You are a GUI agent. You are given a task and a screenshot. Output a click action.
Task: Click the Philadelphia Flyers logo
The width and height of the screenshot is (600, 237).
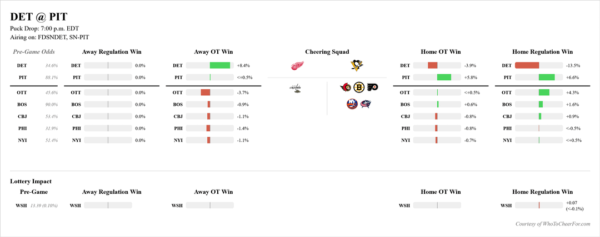click(x=372, y=87)
